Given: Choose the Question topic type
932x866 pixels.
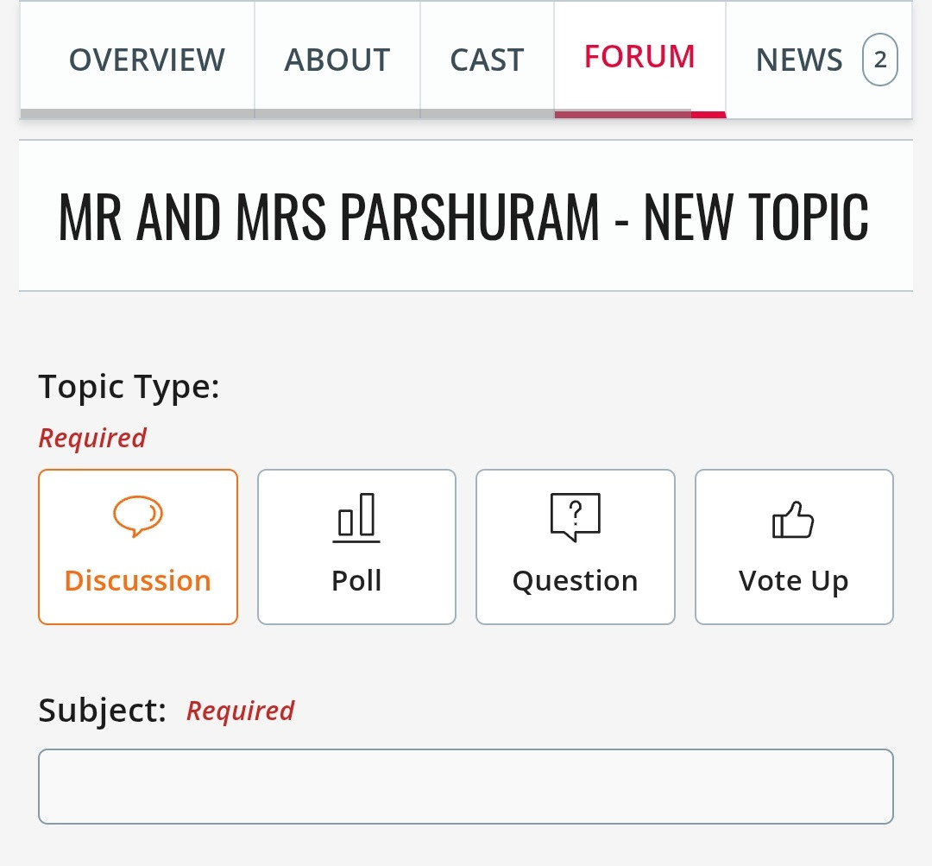Looking at the screenshot, I should tap(576, 547).
